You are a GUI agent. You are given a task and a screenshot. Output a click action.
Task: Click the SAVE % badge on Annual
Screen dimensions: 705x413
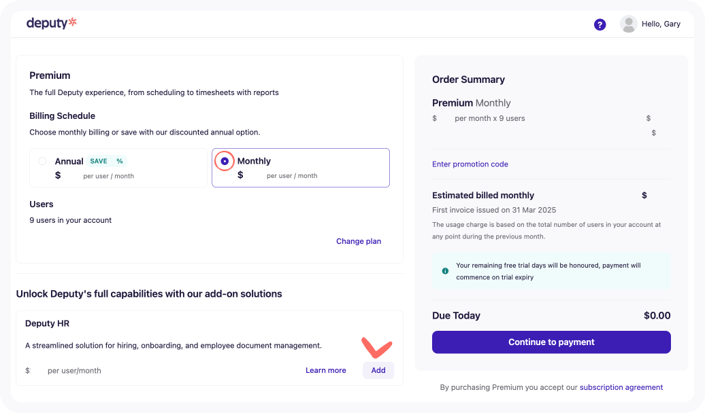pos(107,161)
